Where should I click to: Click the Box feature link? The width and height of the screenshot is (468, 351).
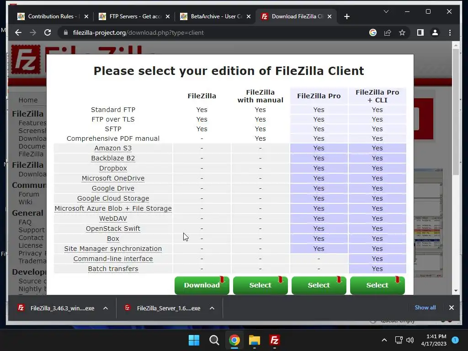click(x=113, y=239)
